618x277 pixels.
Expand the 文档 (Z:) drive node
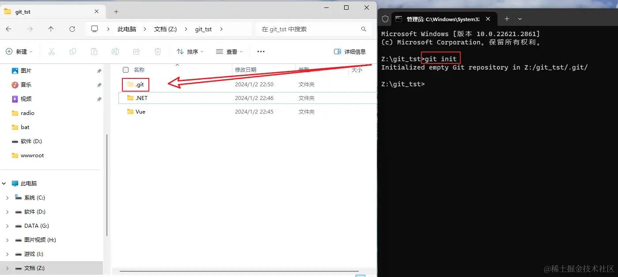click(x=7, y=268)
